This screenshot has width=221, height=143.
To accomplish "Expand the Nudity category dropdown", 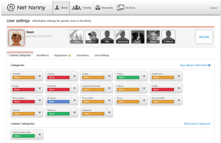I will point(179,88).
